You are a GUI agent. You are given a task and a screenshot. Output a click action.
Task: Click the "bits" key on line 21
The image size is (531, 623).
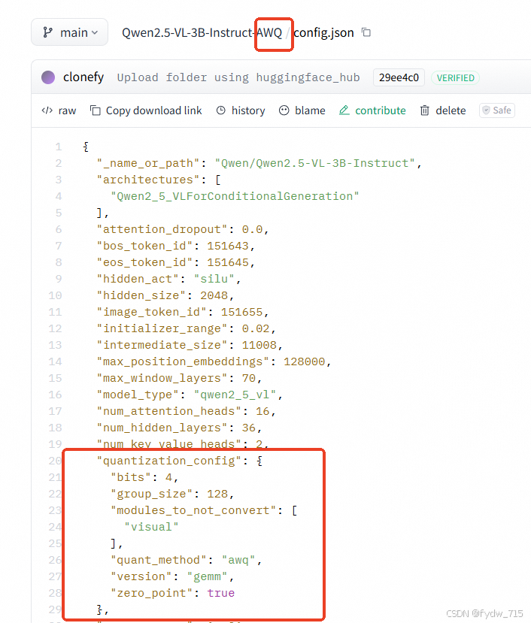pyautogui.click(x=131, y=477)
